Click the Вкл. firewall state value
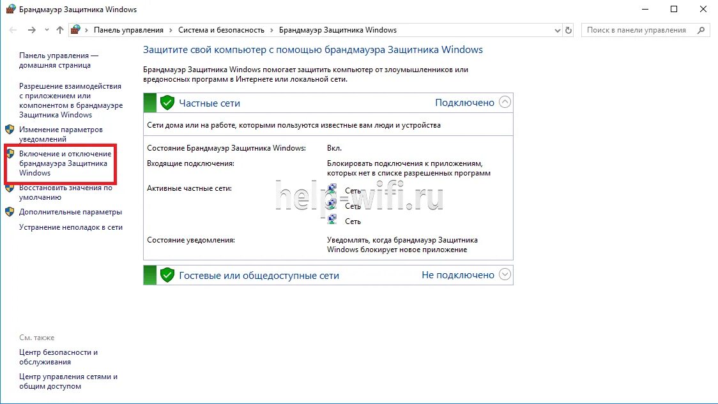Viewport: 718px width, 404px height. coord(334,148)
